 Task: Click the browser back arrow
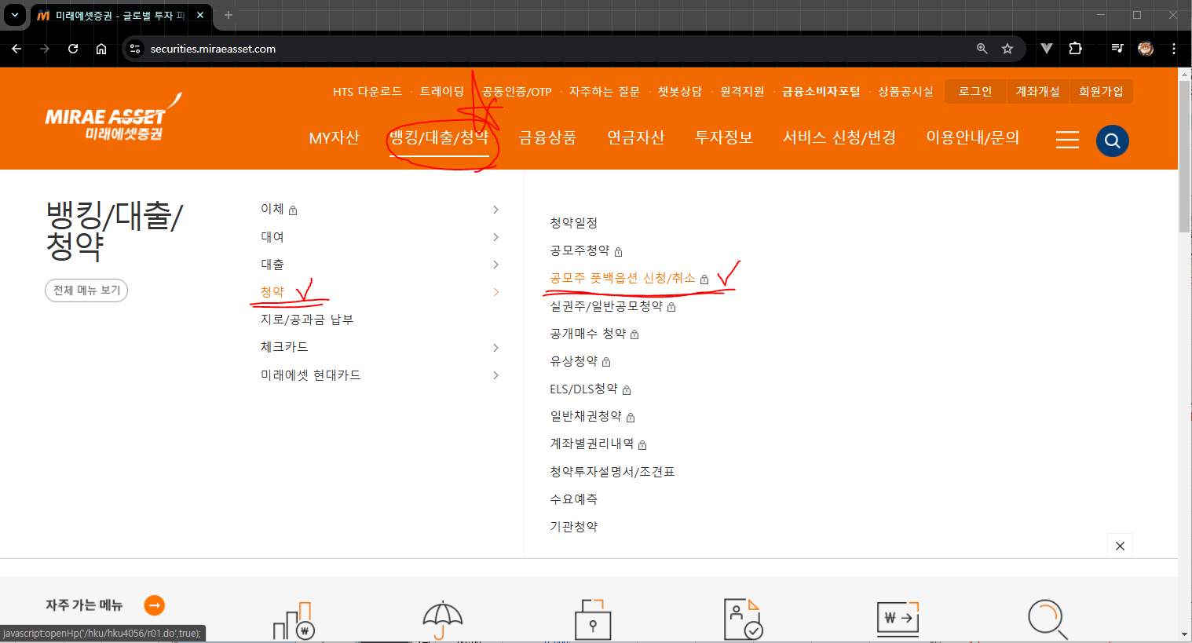[16, 49]
